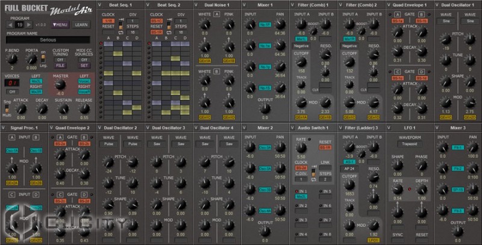Click the SET button under MIDI CC SOURCES
Viewport: 482px width, 245px height.
[x=84, y=66]
